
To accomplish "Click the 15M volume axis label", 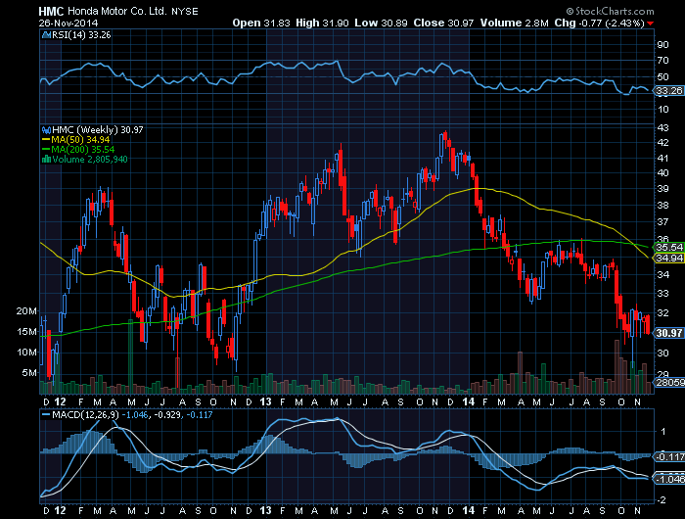I will (26, 332).
